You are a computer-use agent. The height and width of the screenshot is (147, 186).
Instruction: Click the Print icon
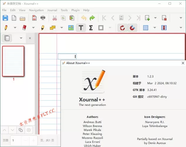tap(43, 18)
